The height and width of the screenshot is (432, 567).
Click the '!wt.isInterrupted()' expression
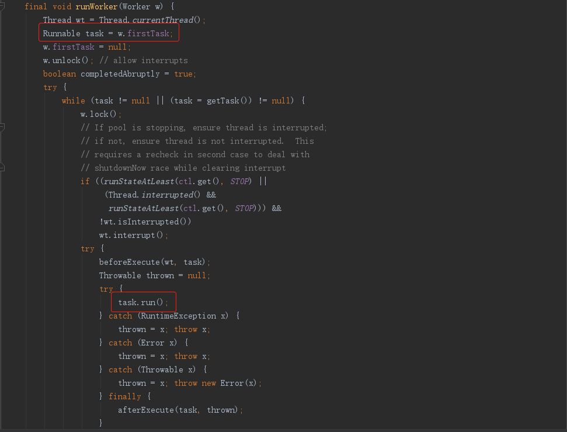[x=145, y=222]
